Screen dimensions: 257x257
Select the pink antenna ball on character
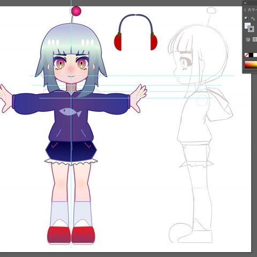click(x=76, y=11)
